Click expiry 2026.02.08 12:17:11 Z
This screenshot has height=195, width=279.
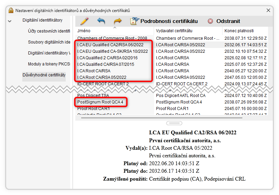(x=245, y=58)
